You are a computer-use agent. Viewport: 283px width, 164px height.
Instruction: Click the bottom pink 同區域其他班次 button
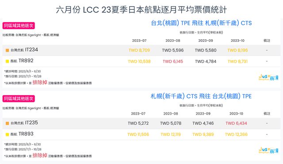click(x=19, y=98)
